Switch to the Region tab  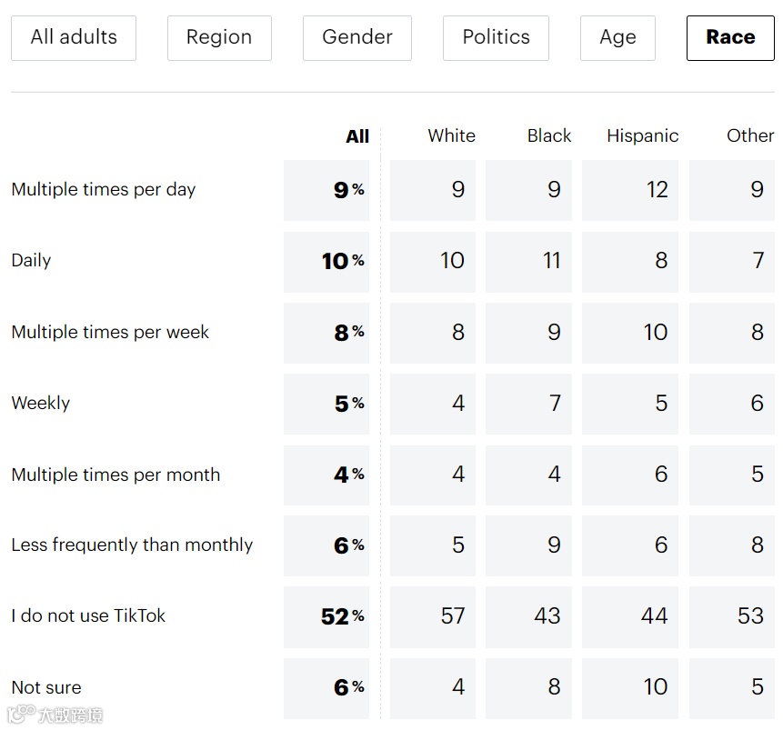[219, 37]
